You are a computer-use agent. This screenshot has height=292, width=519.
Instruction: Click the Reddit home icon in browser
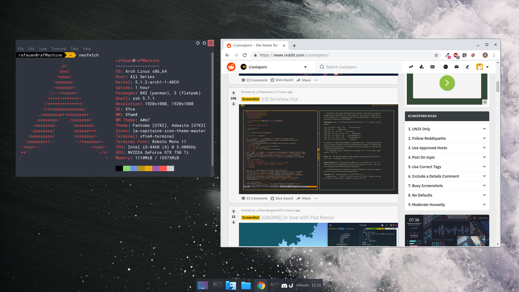231,67
